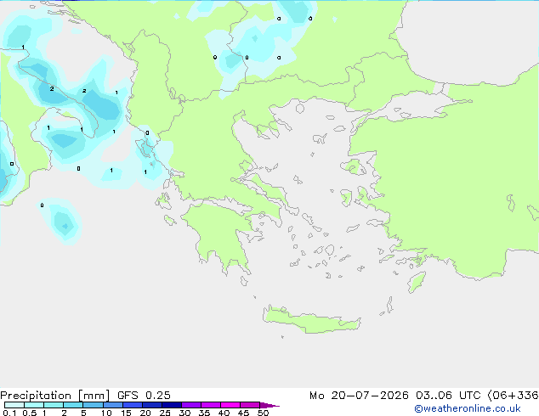Select the 40–45 mm magenta swatch
539x416 pixels.
(x=230, y=405)
